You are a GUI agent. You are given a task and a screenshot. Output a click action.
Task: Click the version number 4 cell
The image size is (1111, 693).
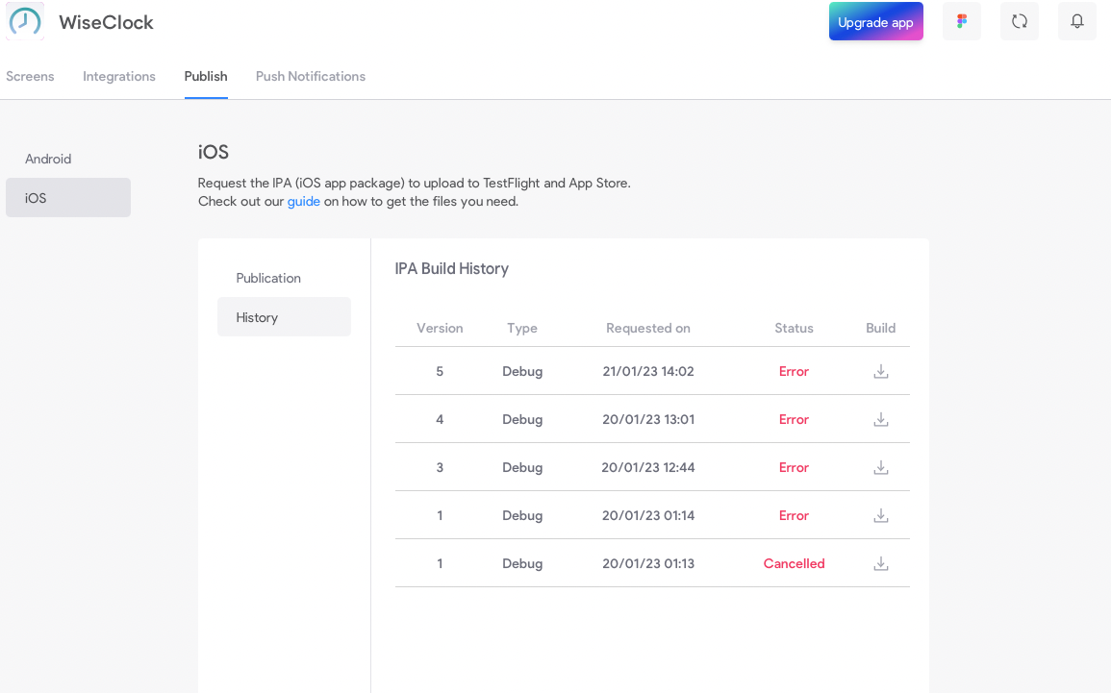[440, 420]
